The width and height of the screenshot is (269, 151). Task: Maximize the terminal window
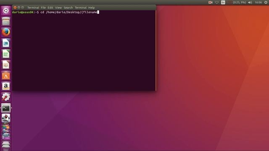(x=22, y=8)
